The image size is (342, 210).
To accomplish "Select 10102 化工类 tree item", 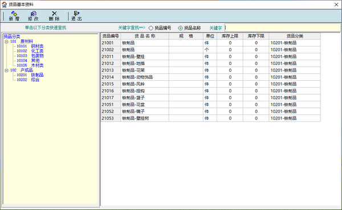I will [30, 51].
